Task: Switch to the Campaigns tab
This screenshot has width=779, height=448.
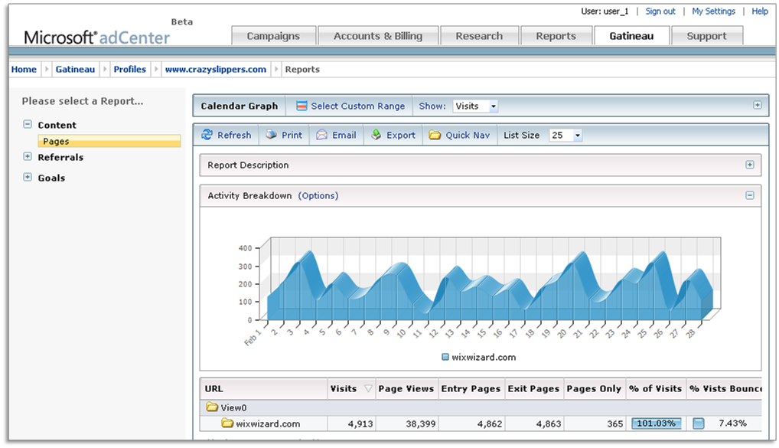Action: pos(272,36)
